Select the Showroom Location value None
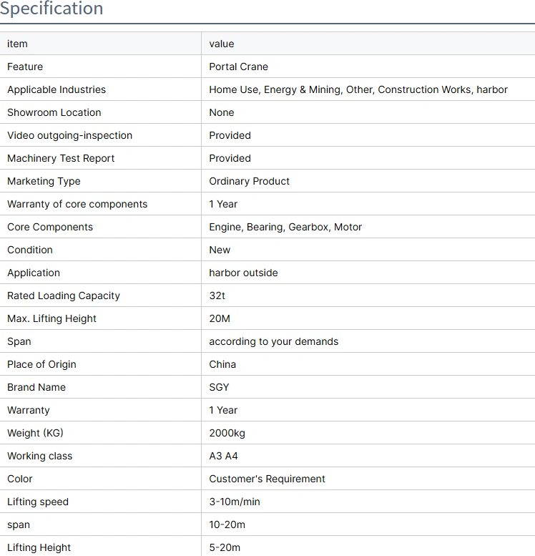This screenshot has height=556, width=535. tap(222, 112)
